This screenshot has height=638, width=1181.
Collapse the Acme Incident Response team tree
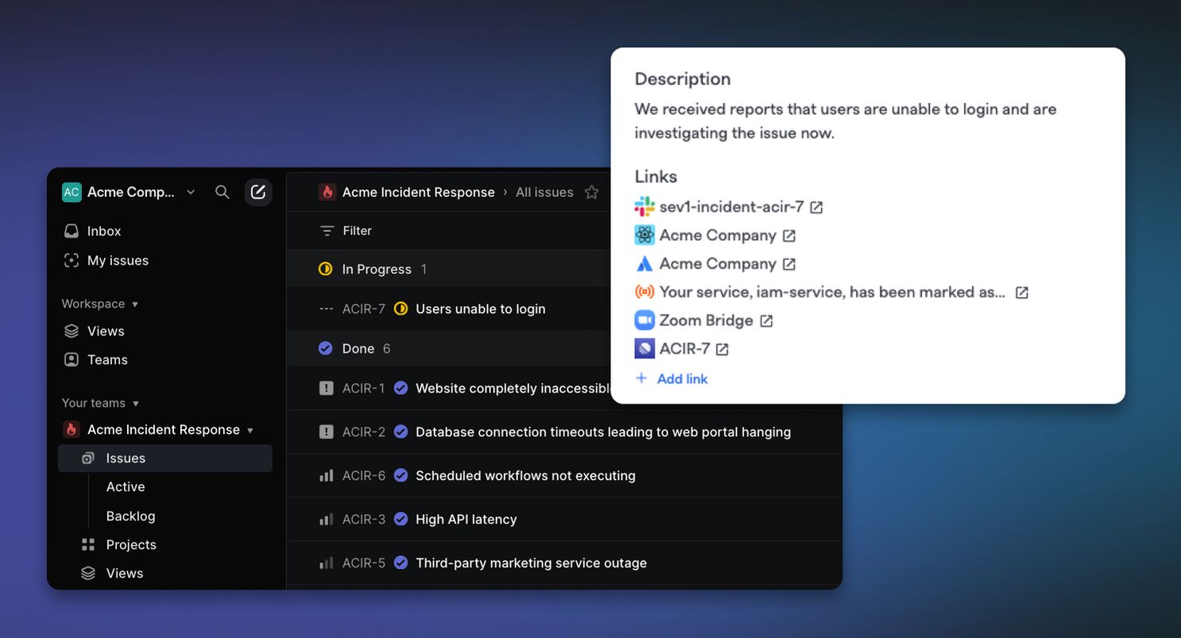(250, 431)
